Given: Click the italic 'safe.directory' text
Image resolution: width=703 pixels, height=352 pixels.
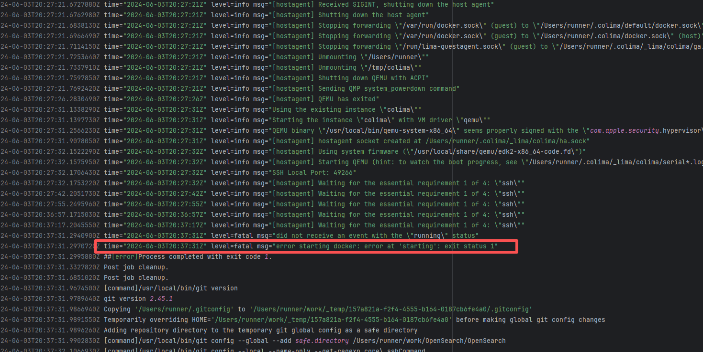Looking at the screenshot, I should click(x=322, y=341).
